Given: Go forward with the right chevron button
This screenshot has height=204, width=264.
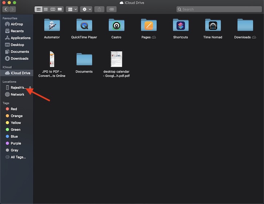Looking at the screenshot, I should pos(13,9).
